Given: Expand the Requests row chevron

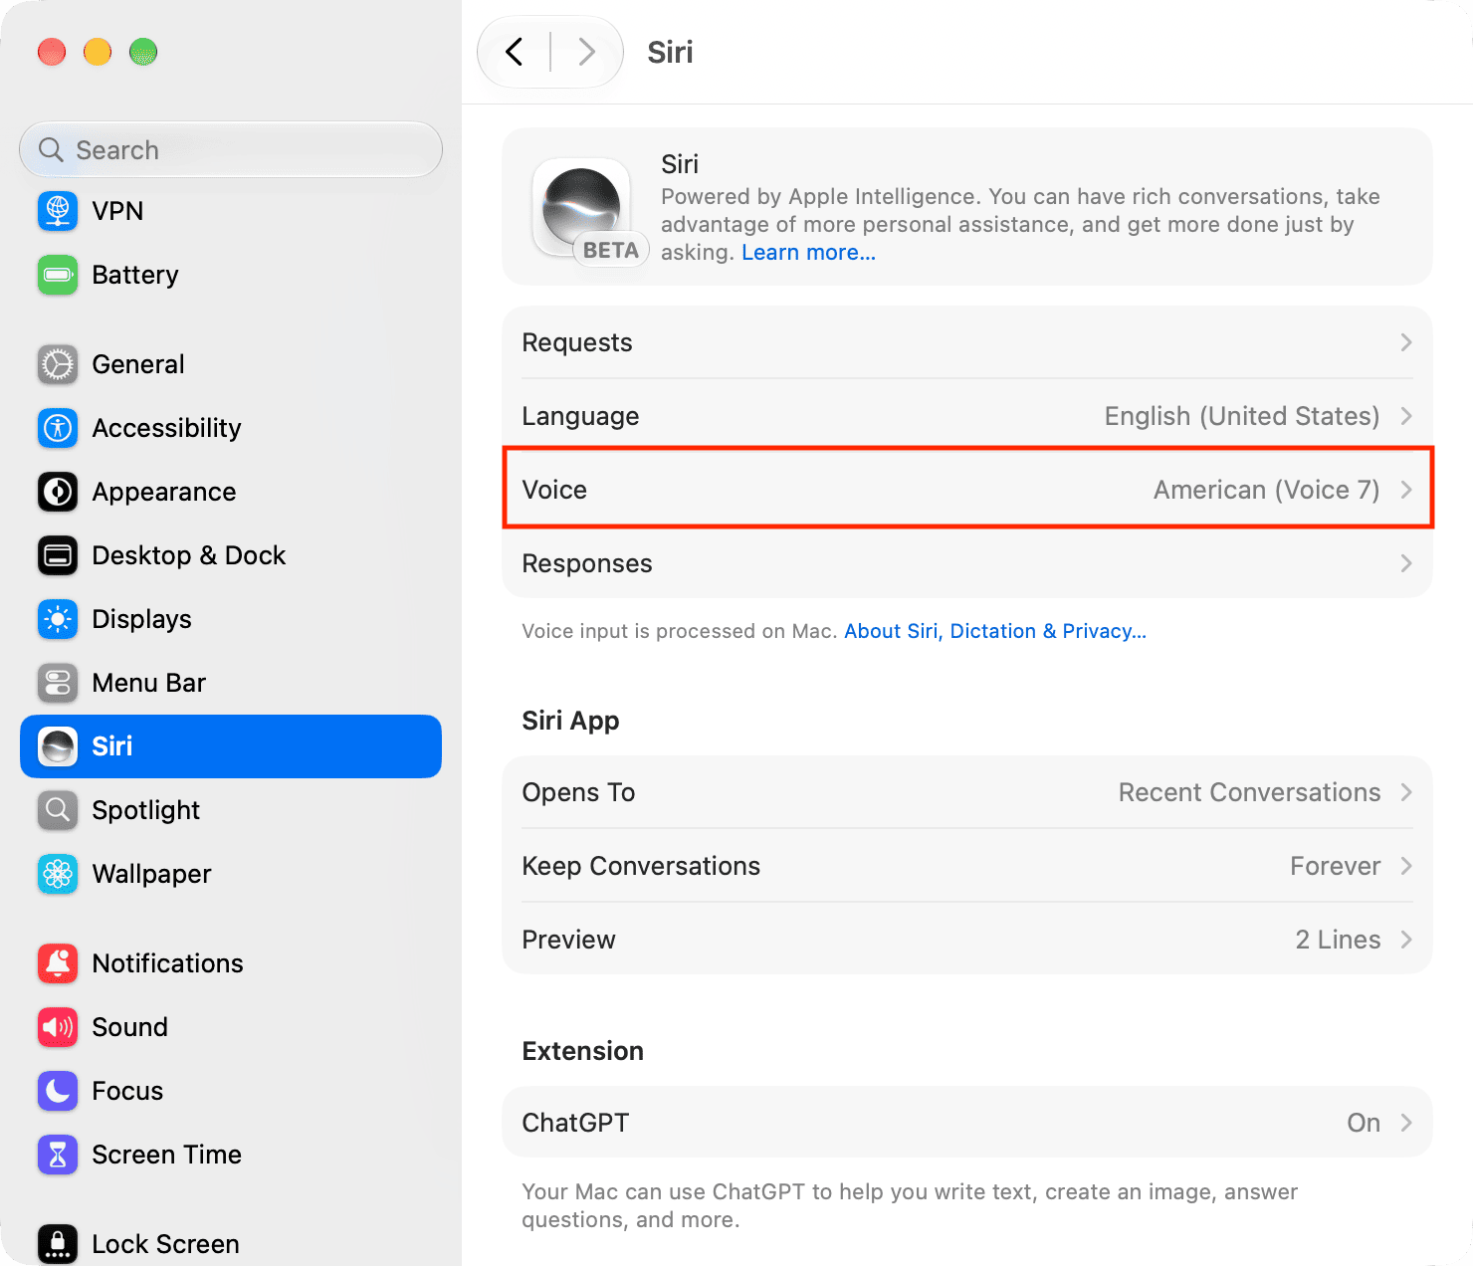Looking at the screenshot, I should click(x=1406, y=342).
